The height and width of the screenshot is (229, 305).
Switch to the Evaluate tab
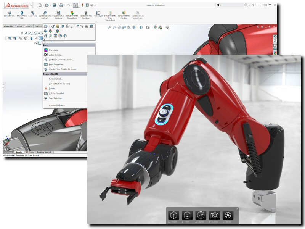[x=39, y=26]
